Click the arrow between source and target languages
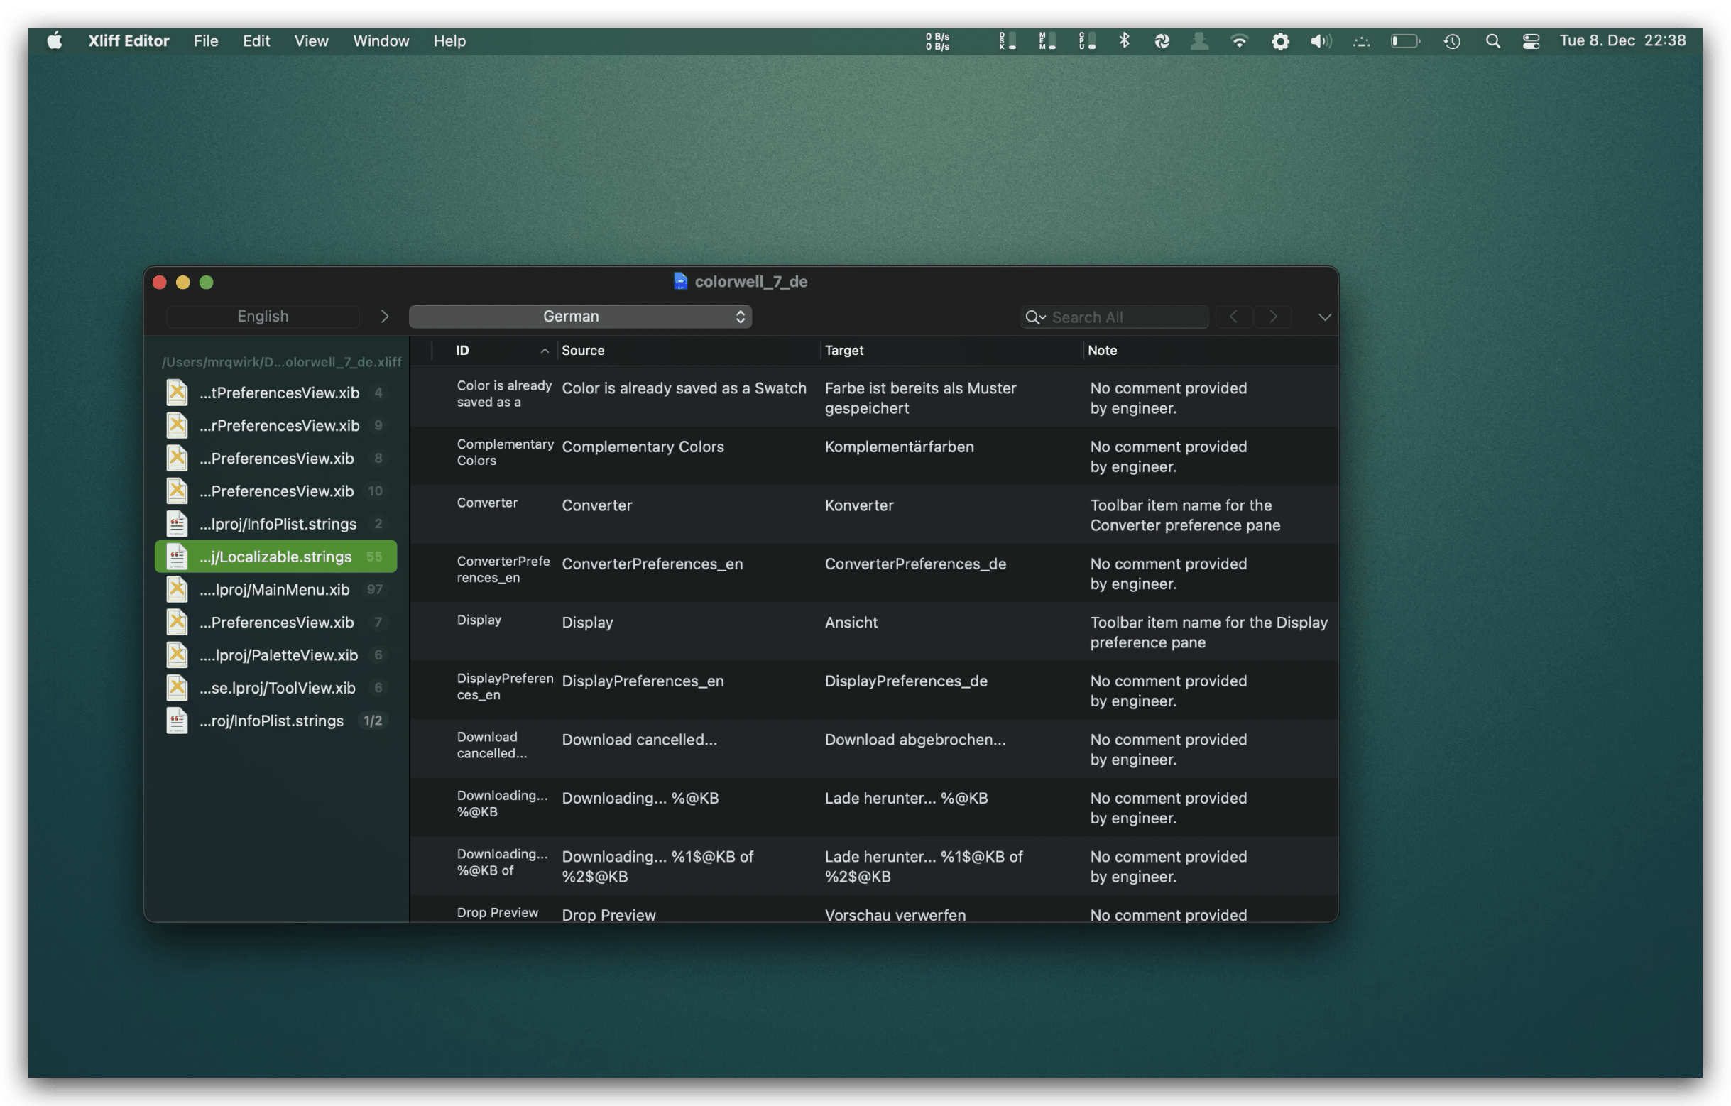The height and width of the screenshot is (1106, 1731). 385,316
